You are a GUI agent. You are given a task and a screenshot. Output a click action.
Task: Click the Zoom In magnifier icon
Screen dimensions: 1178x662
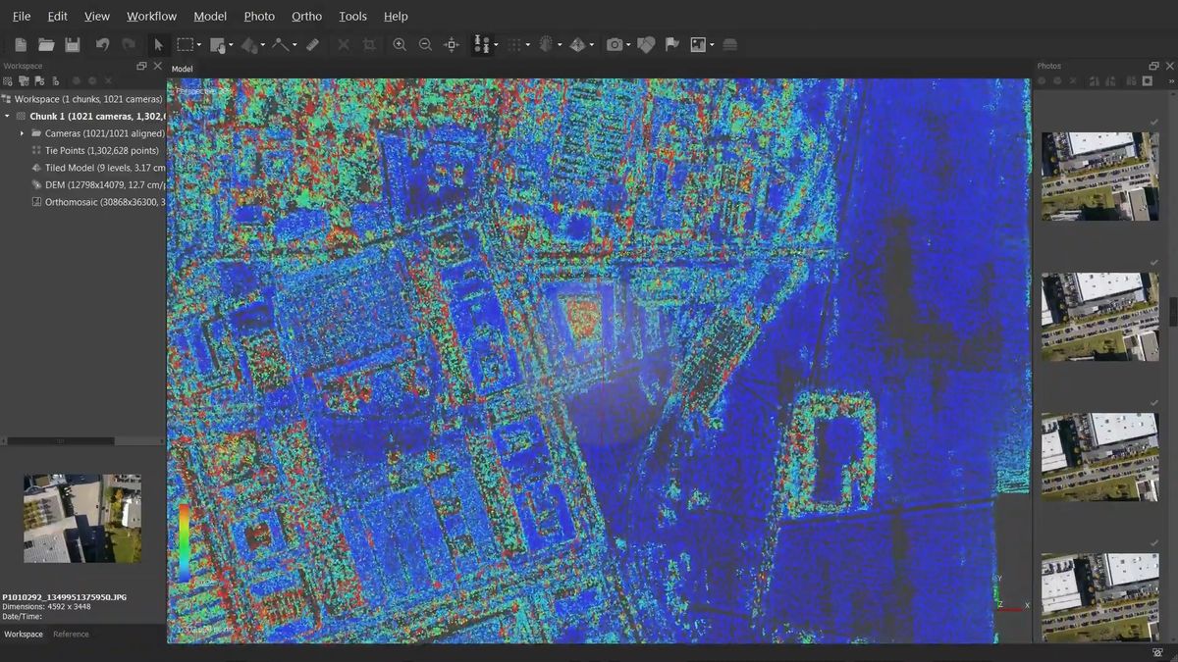click(x=400, y=44)
